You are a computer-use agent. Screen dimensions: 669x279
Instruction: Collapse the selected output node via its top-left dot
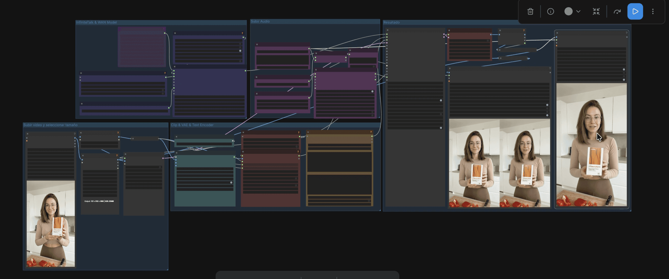click(x=557, y=33)
